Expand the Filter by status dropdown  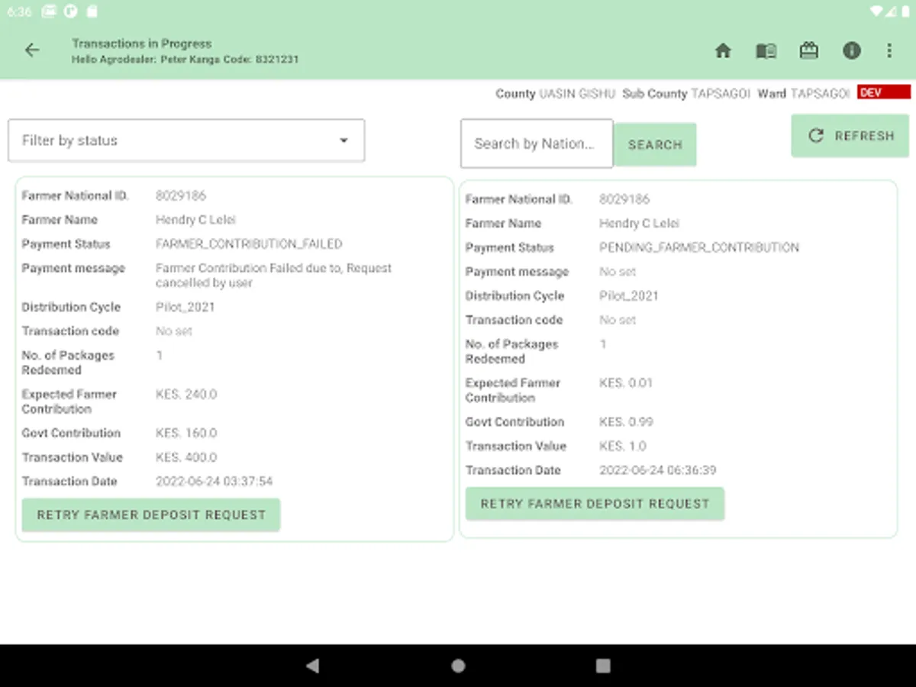tap(186, 140)
